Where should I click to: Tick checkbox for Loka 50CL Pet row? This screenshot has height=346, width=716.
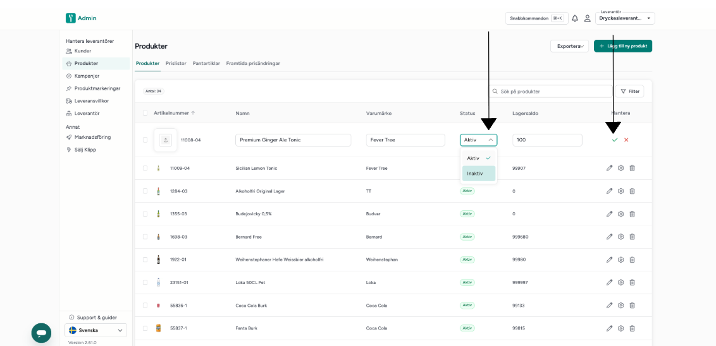click(x=145, y=283)
